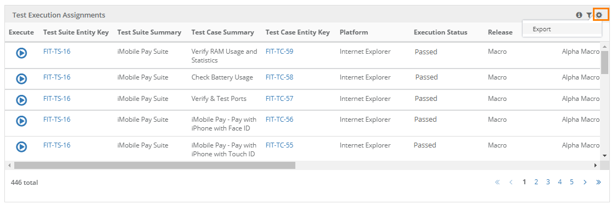This screenshot has height=204, width=611.
Task: Click Macro release in FIT-TC-56 row
Action: [x=497, y=119]
